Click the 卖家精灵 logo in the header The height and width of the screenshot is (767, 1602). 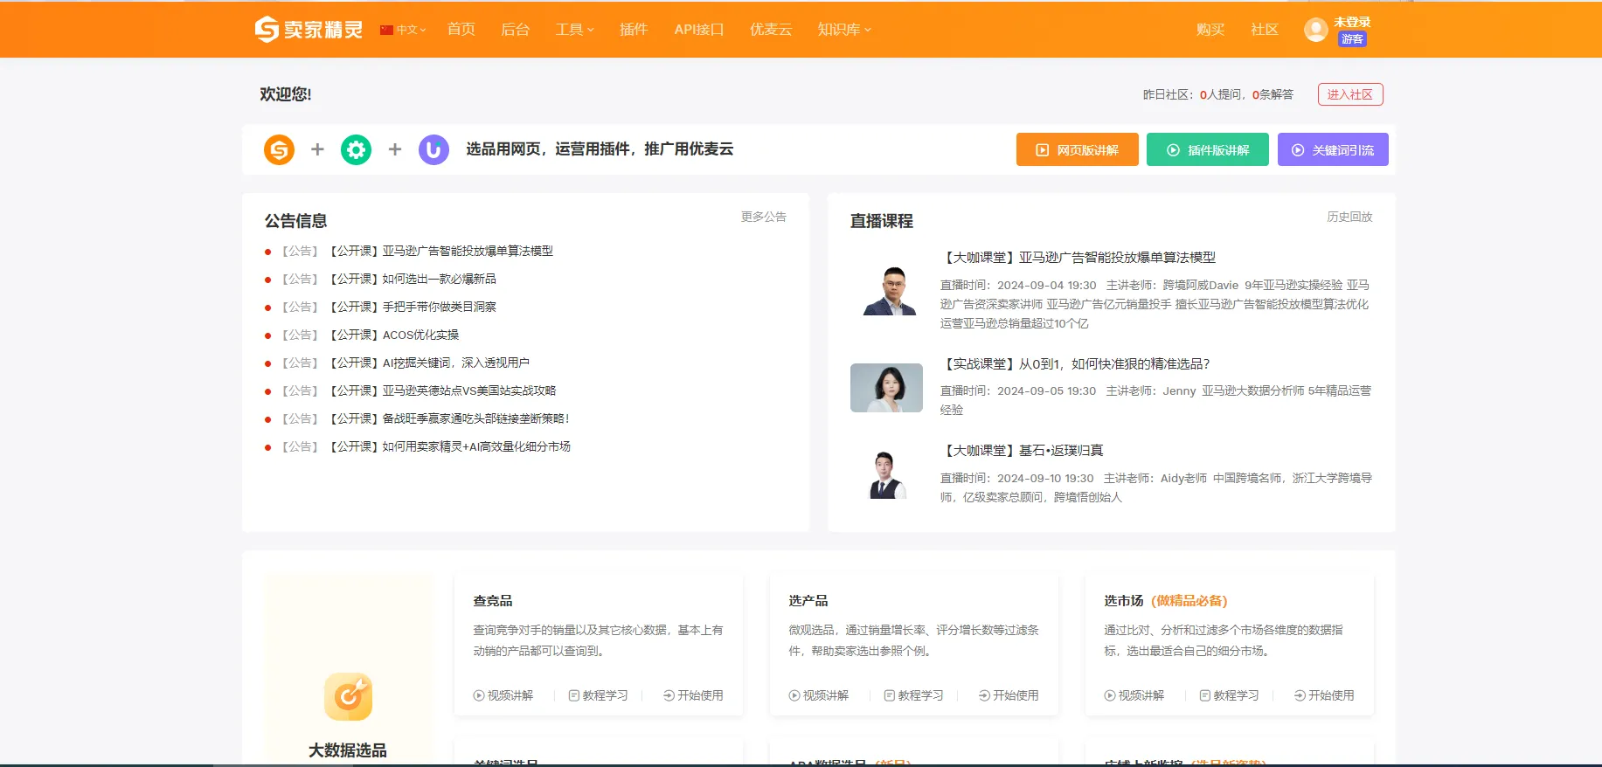[309, 29]
